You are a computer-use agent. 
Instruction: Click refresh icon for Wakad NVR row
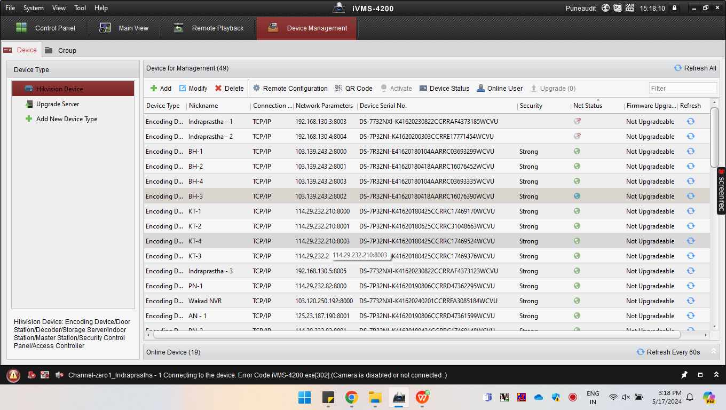[x=690, y=301]
